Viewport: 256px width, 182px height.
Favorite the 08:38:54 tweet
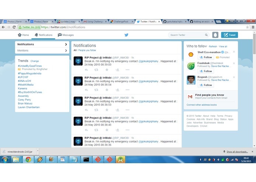click(x=107, y=90)
